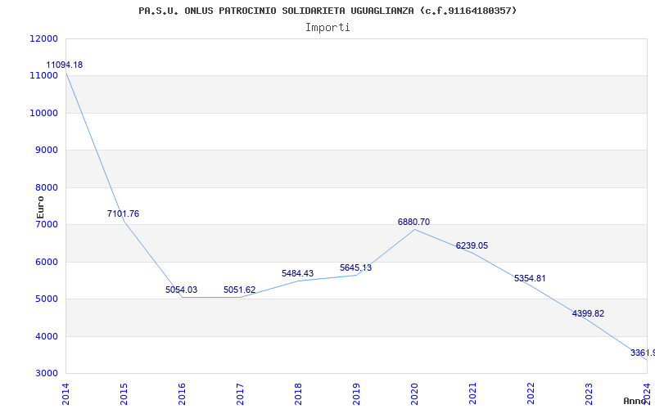
Task: Click y-axis value 4000
Action: tap(46, 336)
